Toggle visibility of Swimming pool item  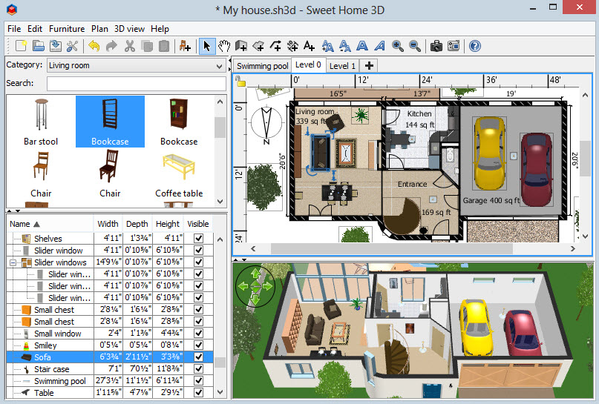point(198,381)
